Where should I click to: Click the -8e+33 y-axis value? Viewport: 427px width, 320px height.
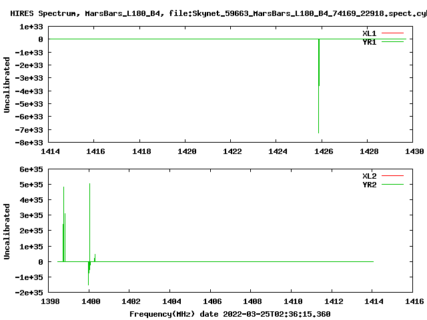[x=29, y=143]
